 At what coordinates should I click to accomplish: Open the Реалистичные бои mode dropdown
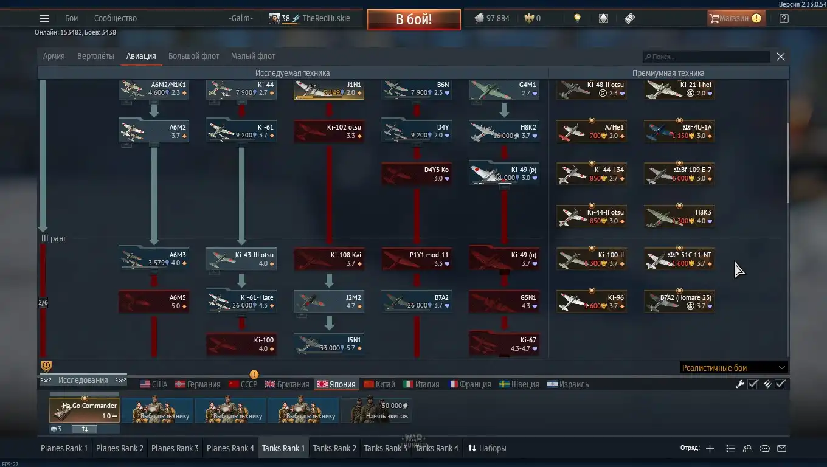[x=733, y=367]
